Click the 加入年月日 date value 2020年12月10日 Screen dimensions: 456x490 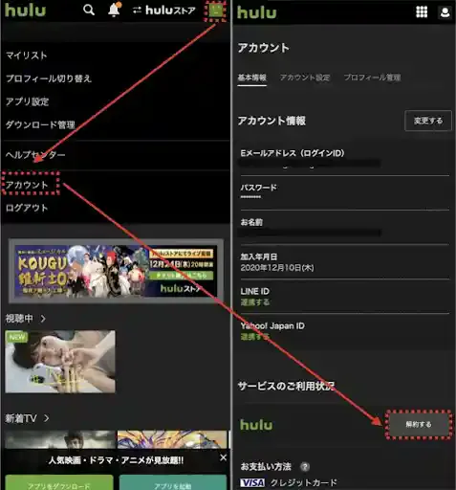coord(277,268)
